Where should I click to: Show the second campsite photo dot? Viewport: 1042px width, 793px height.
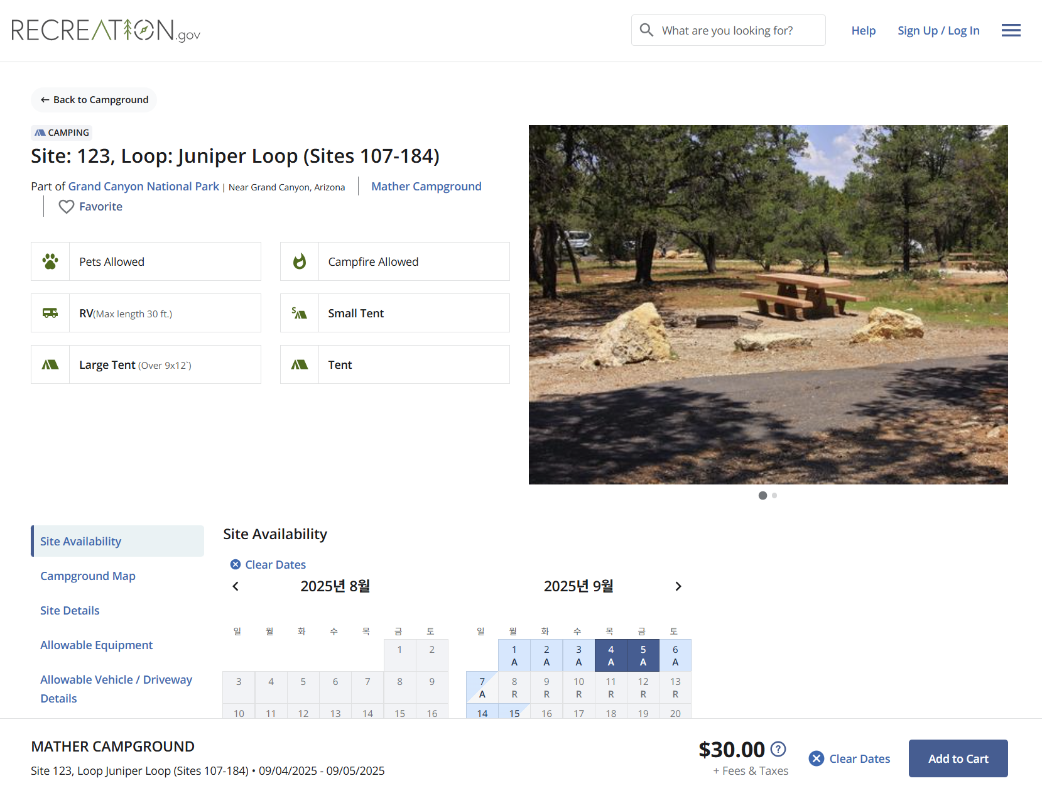click(774, 495)
